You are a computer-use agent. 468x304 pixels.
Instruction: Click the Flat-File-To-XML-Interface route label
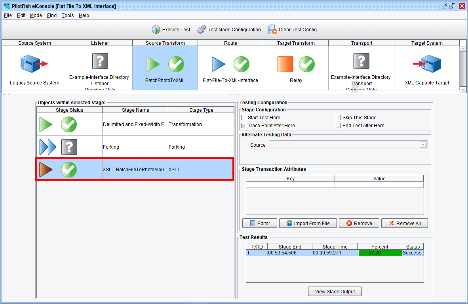(230, 80)
